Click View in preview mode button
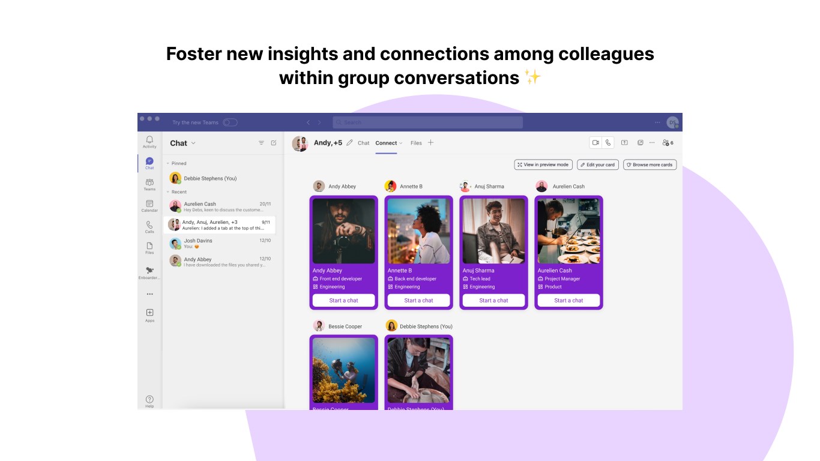This screenshot has width=820, height=461. (543, 164)
